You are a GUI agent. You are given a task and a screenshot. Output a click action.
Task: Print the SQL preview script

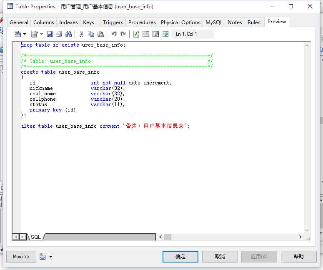click(59, 34)
